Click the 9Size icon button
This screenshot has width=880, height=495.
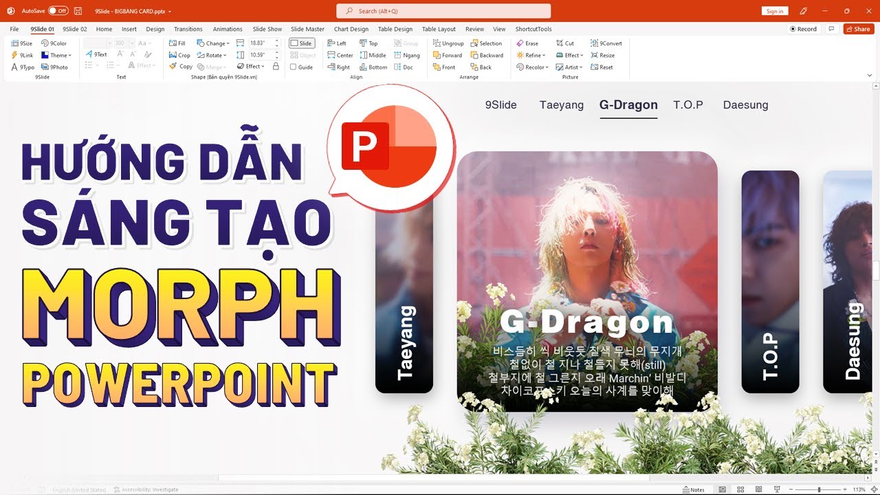(x=22, y=43)
